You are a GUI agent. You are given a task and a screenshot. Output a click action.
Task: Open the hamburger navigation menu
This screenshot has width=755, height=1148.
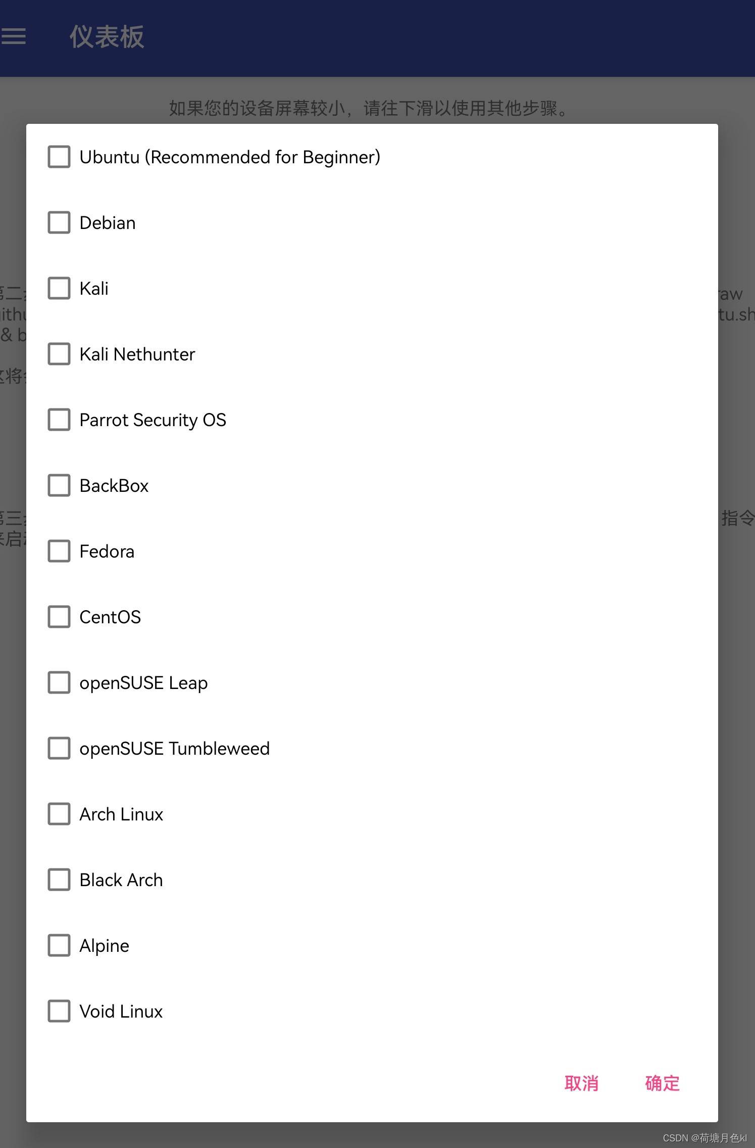(14, 36)
